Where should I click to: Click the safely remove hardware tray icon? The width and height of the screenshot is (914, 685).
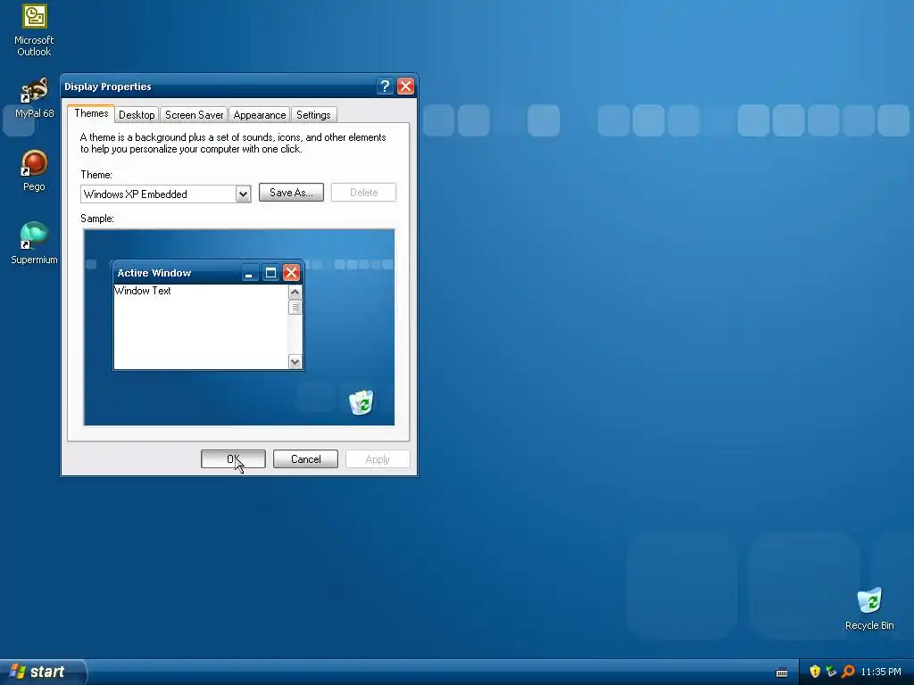(x=831, y=672)
